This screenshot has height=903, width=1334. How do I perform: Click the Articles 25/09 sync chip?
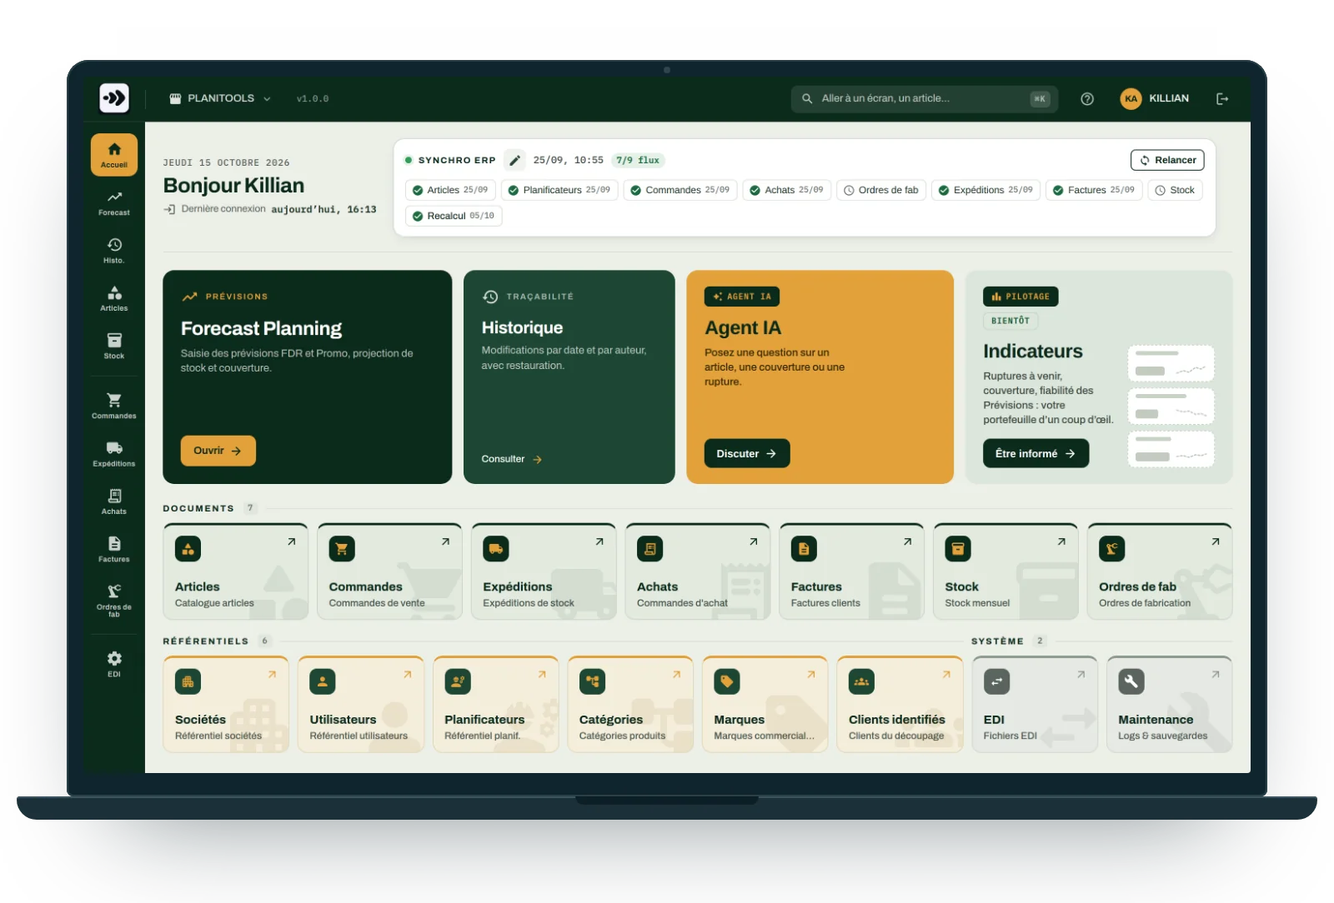pyautogui.click(x=451, y=190)
